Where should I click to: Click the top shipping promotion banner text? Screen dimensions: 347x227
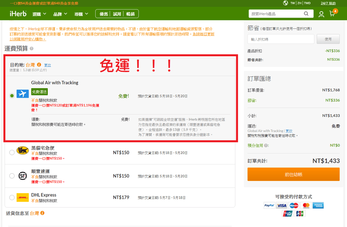point(44,3)
